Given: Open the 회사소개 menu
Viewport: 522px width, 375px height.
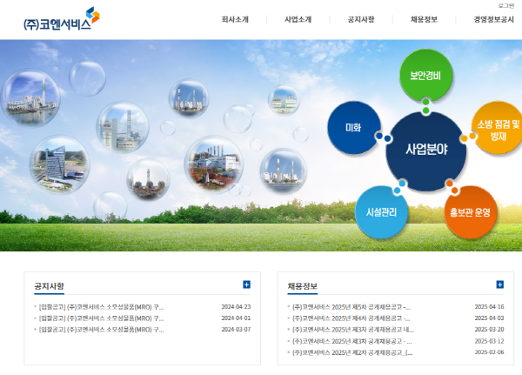Looking at the screenshot, I should coord(235,19).
